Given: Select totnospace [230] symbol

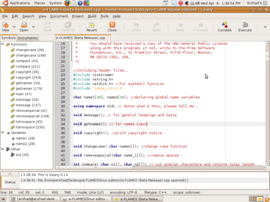Looking at the screenshot, I should point(30,127).
